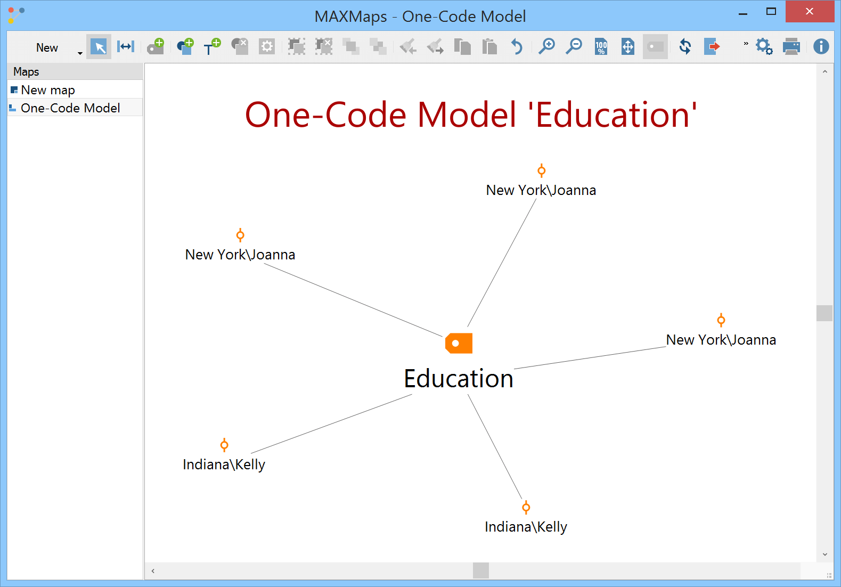Open the New dropdown arrow
Screen dimensions: 841x587
click(x=80, y=53)
